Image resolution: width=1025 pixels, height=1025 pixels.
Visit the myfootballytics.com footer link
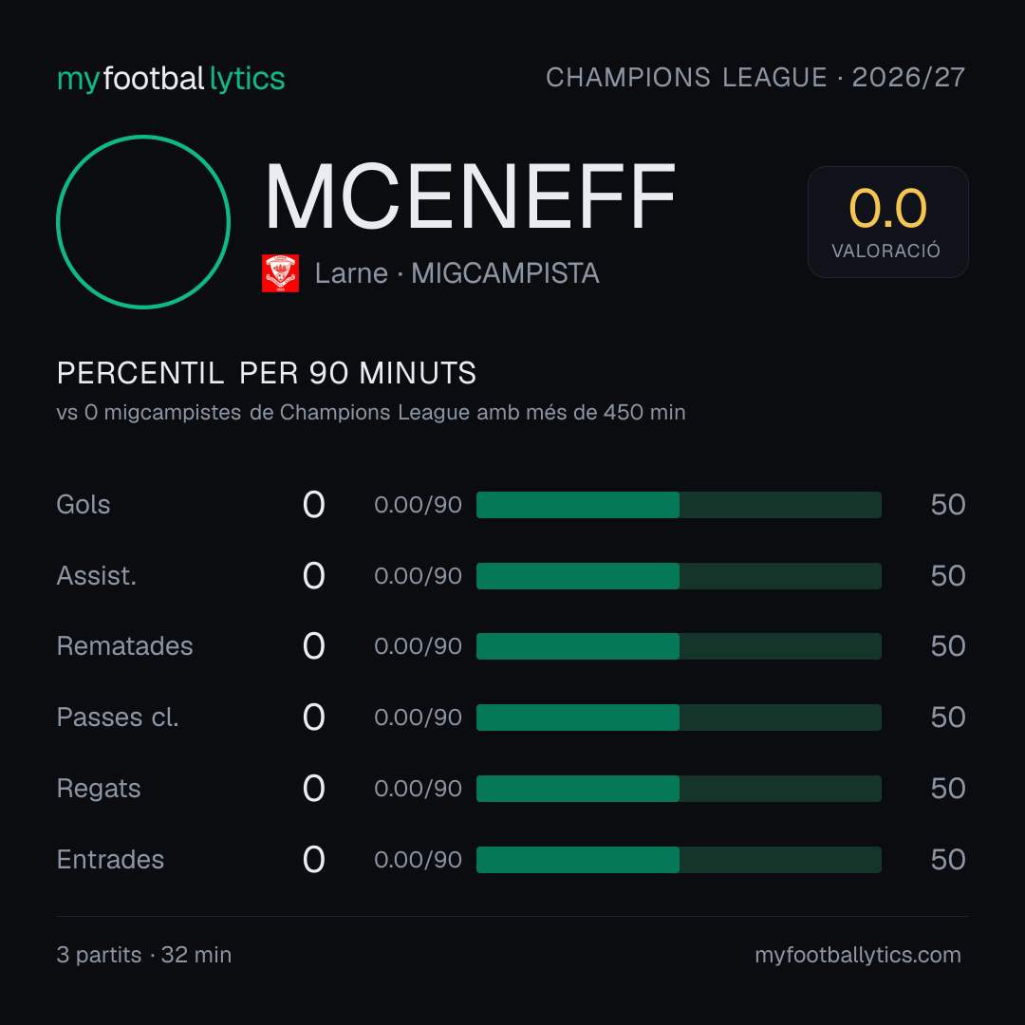point(858,955)
